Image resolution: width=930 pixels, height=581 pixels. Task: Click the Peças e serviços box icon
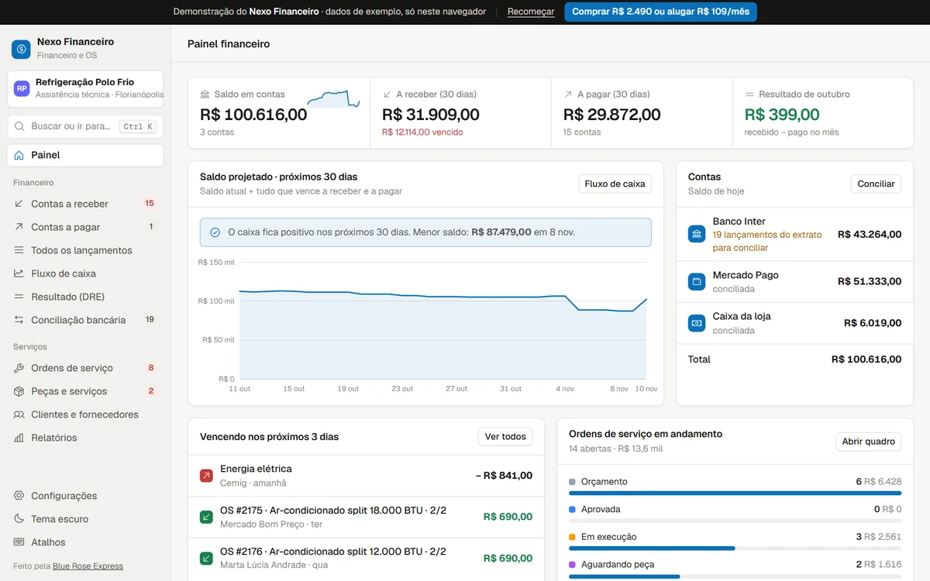click(x=19, y=391)
